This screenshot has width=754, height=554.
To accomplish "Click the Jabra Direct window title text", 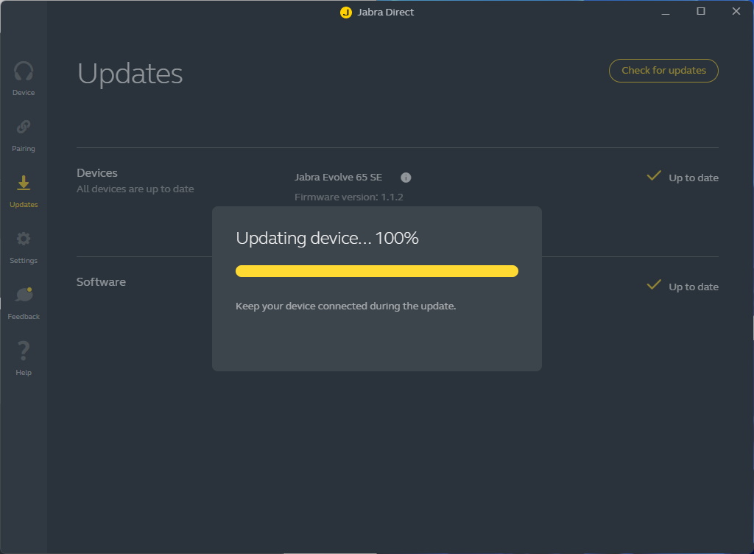I will [x=386, y=13].
